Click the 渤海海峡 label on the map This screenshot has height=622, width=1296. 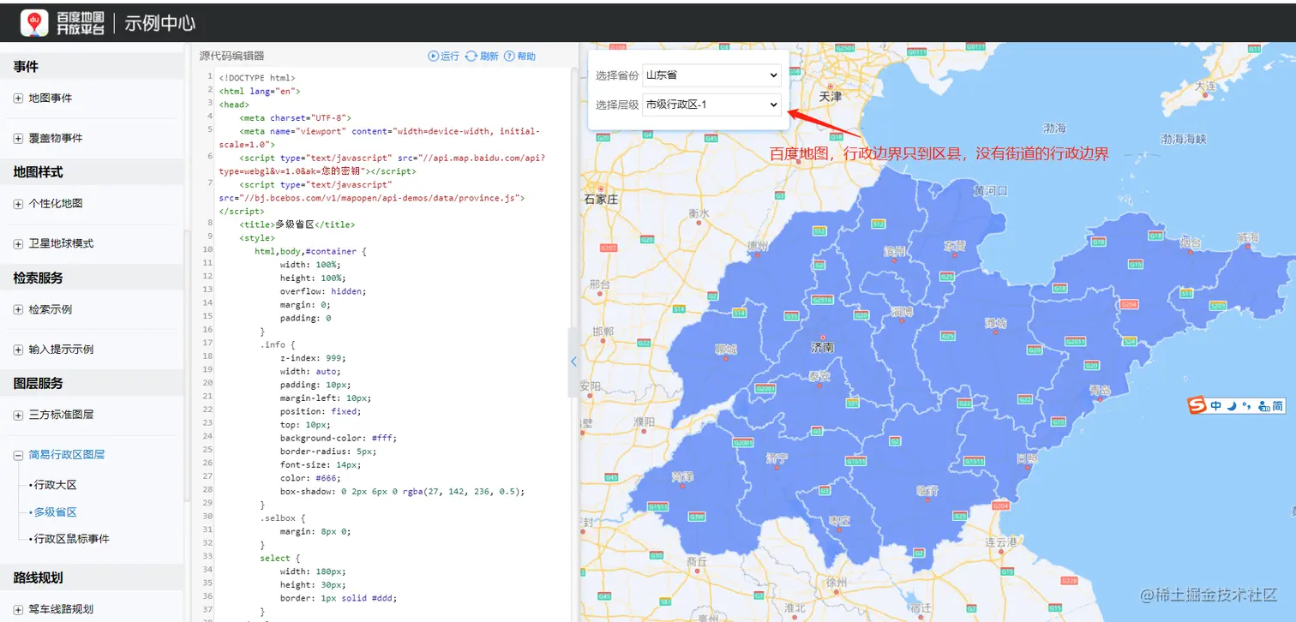click(x=1183, y=139)
